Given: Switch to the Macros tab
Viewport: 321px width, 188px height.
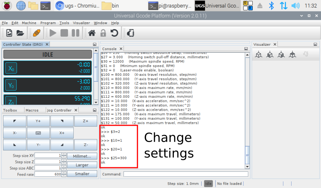Looking at the screenshot, I should coord(32,110).
